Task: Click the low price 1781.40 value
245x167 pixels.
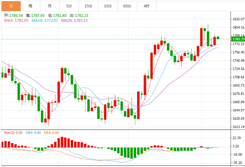Action: [60, 16]
